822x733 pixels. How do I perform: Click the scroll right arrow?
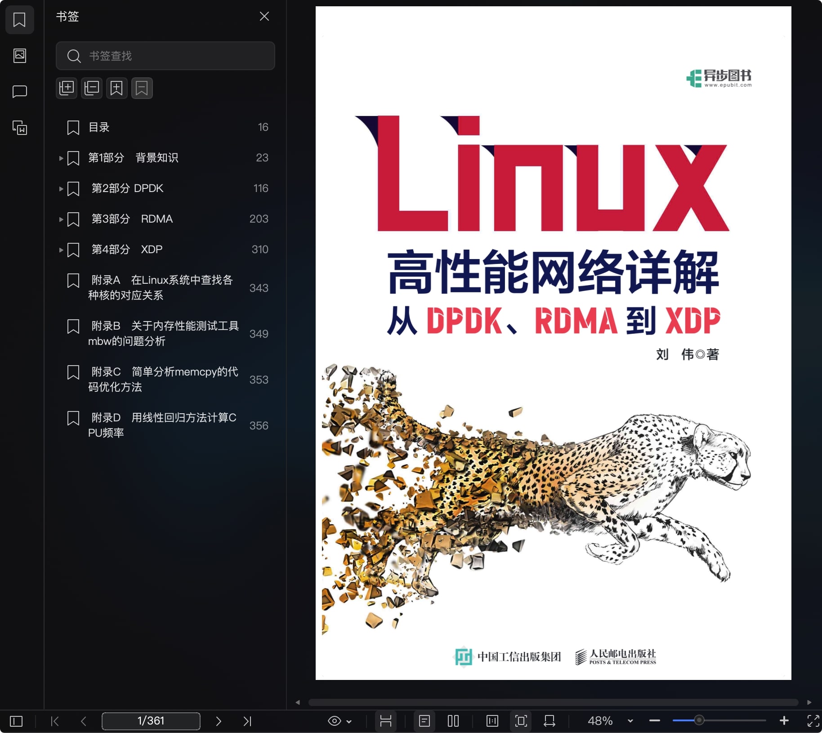click(x=809, y=702)
